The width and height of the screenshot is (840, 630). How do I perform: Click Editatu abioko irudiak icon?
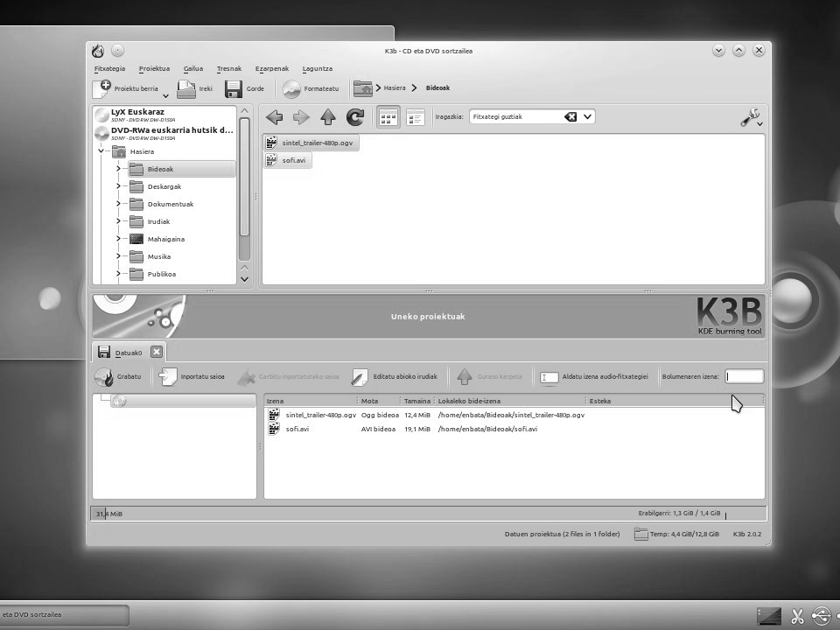(x=360, y=376)
